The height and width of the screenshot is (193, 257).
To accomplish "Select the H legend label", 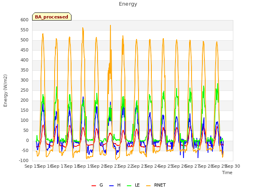I will 119,185.
